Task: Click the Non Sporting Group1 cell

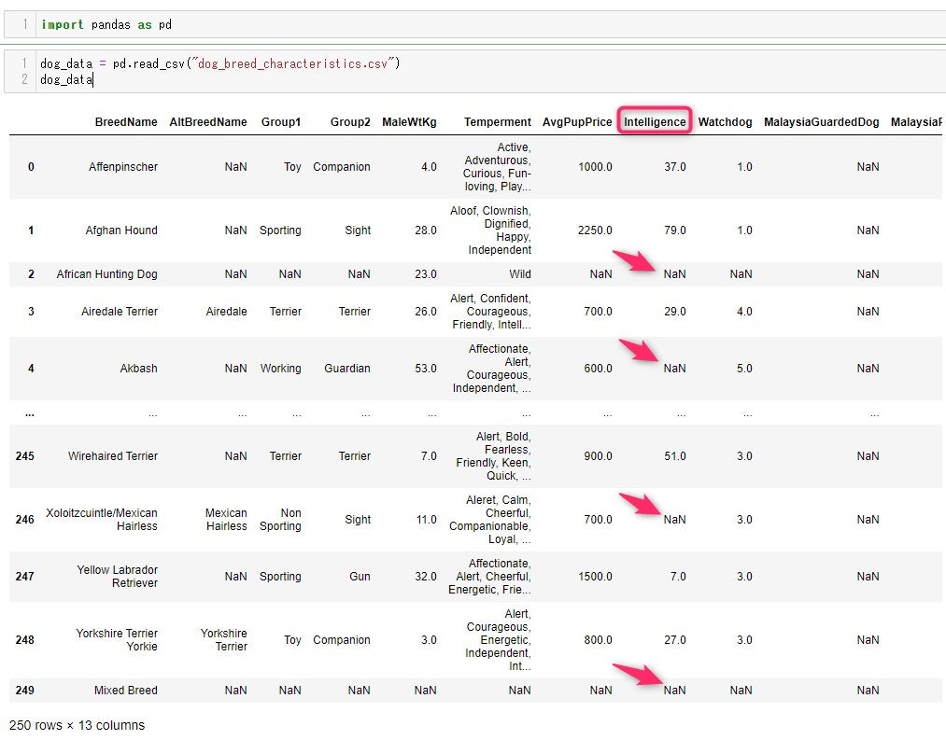Action: pos(280,520)
